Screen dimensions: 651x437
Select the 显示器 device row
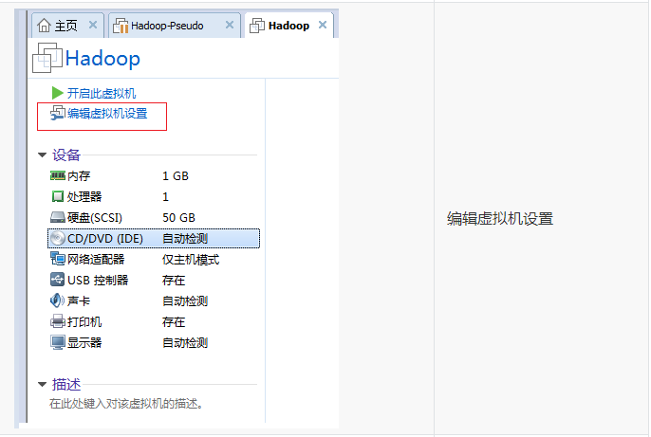point(153,342)
